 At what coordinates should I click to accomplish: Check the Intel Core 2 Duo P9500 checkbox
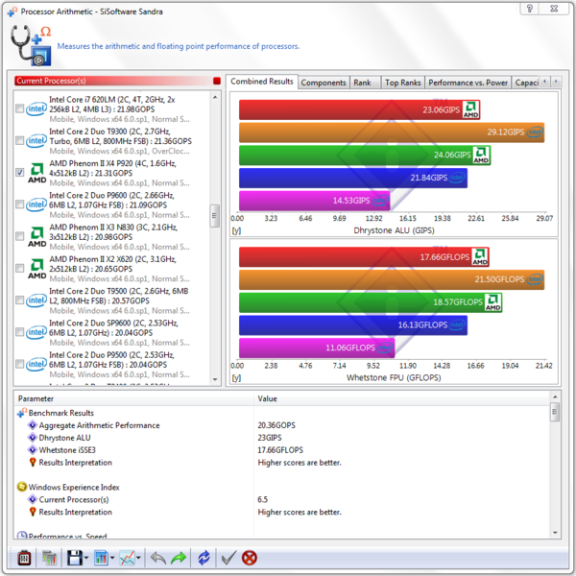(20, 364)
